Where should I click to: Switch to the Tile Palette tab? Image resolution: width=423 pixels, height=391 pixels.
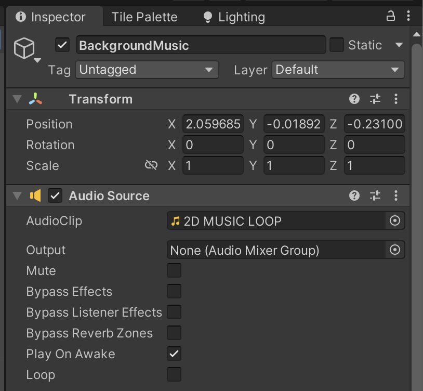144,17
